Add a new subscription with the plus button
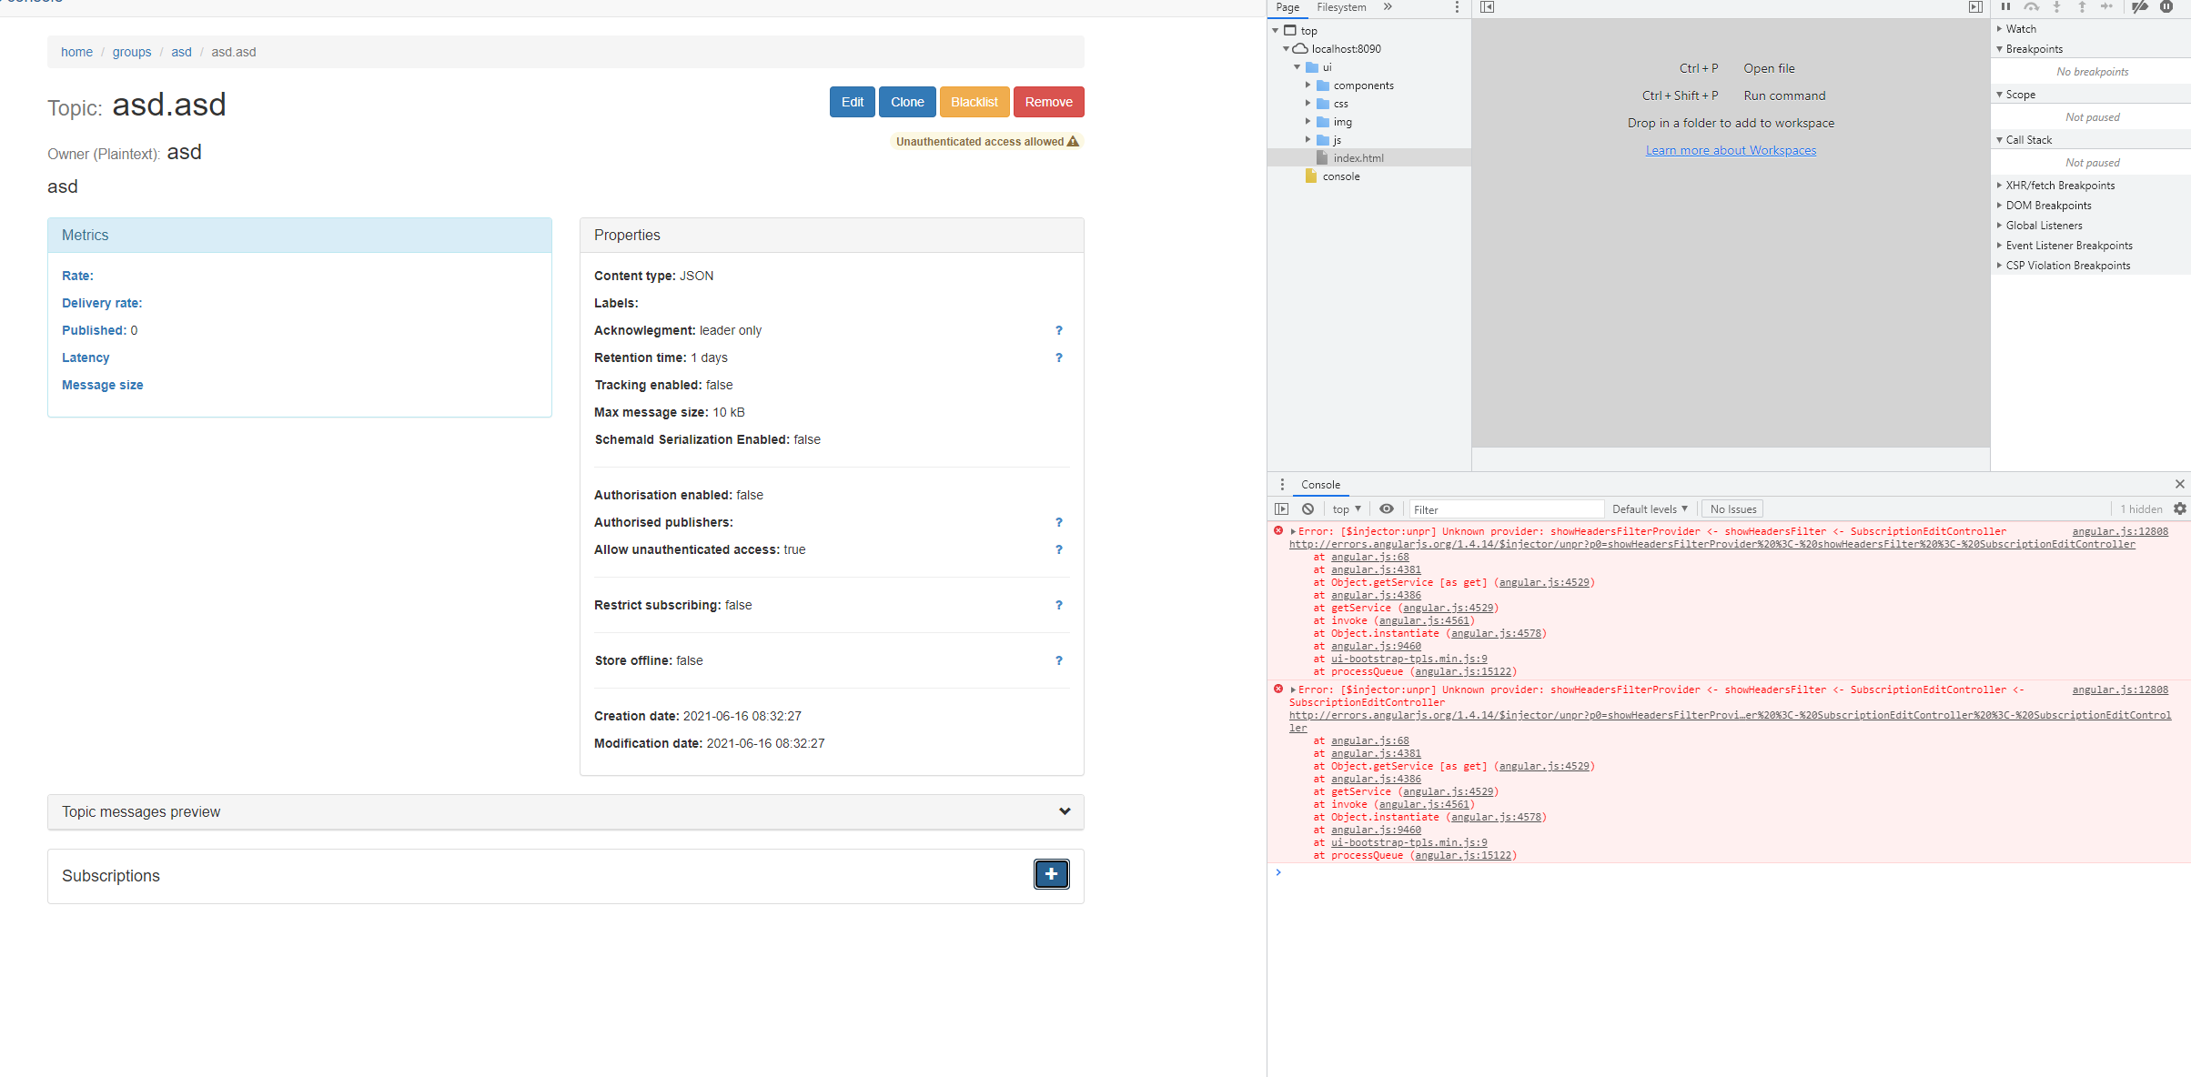The width and height of the screenshot is (2191, 1077). pyautogui.click(x=1051, y=874)
